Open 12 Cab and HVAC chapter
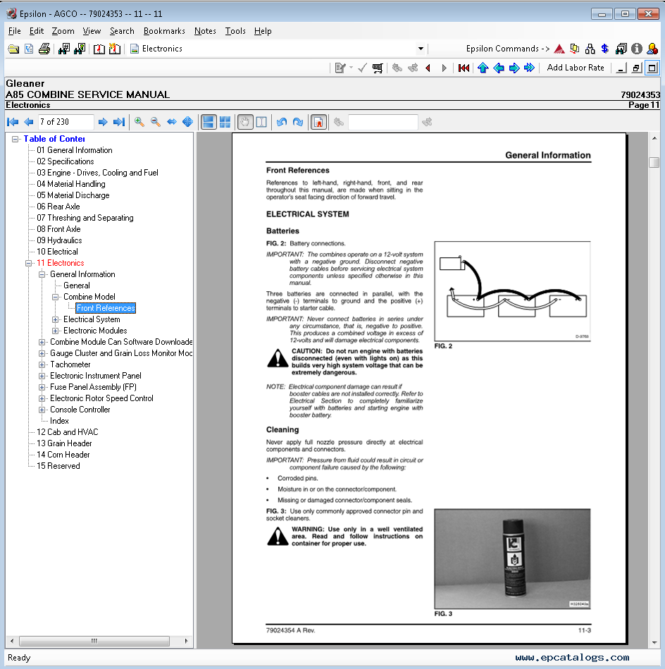The width and height of the screenshot is (665, 669). tap(68, 431)
